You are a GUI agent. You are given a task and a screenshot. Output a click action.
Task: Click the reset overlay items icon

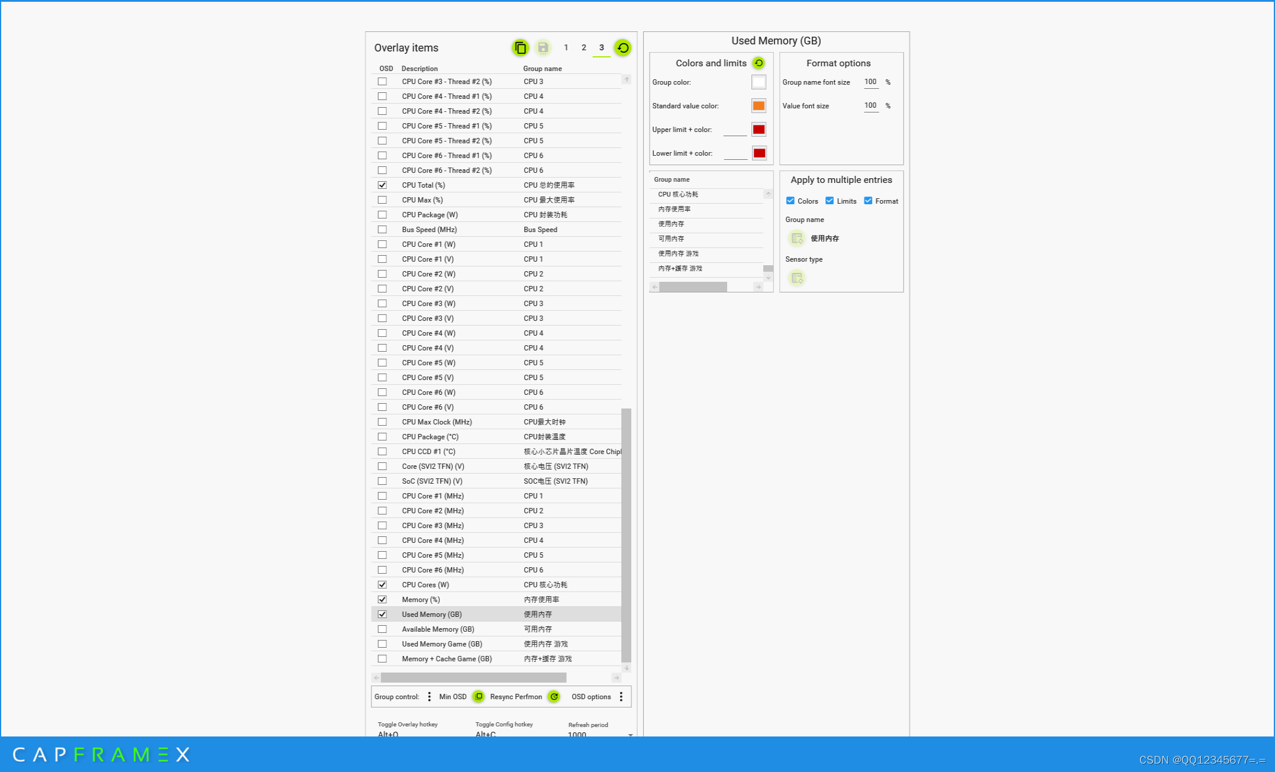(622, 48)
